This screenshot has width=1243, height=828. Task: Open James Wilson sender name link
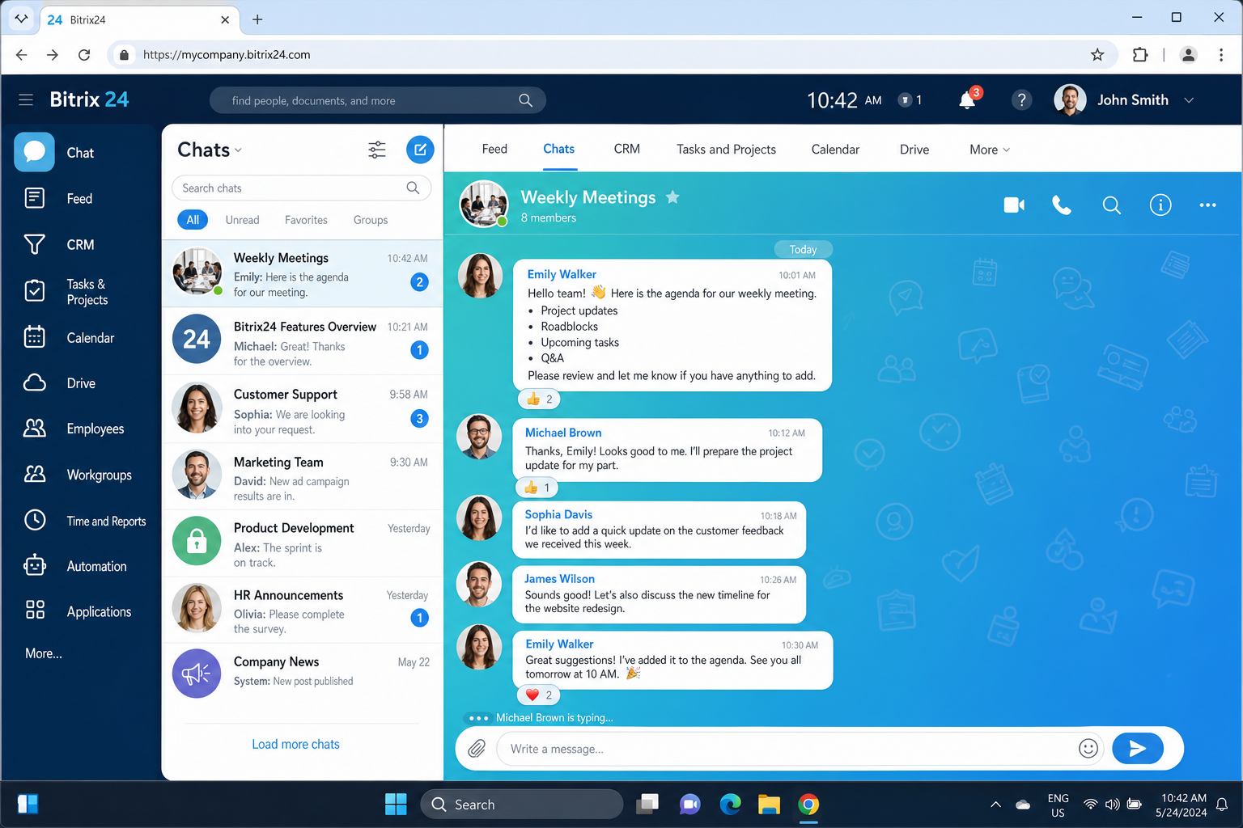point(559,579)
